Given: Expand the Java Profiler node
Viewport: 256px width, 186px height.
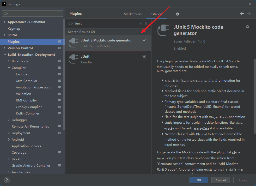Looking at the screenshot, I should coord(9,172).
